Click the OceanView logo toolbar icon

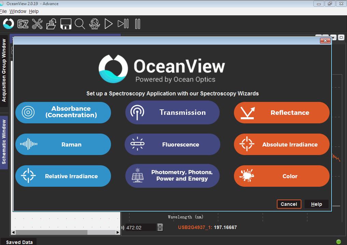8,24
